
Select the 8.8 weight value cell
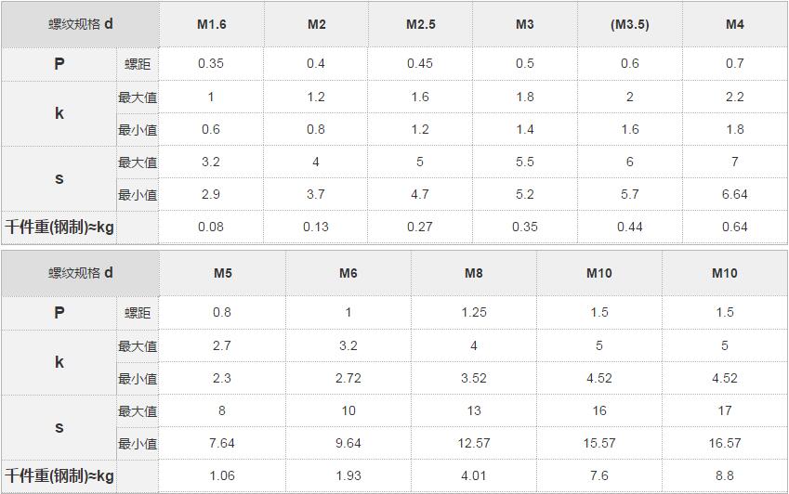tap(725, 476)
